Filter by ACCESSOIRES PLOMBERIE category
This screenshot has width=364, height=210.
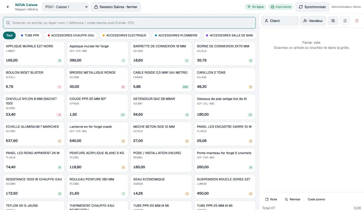click(x=176, y=35)
